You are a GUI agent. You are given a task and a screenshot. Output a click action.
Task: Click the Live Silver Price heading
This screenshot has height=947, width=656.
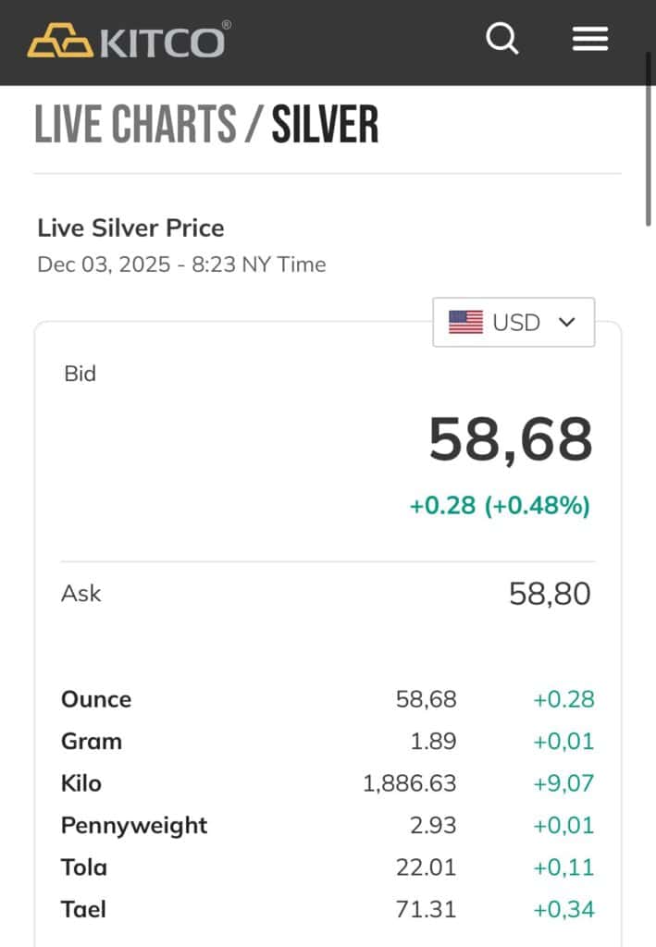tap(130, 228)
